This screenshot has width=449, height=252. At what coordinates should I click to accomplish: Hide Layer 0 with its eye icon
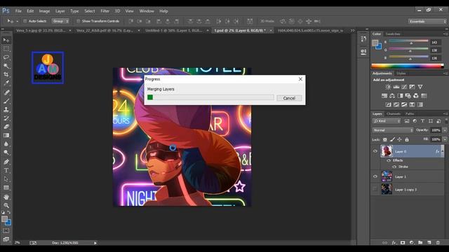[x=375, y=151]
